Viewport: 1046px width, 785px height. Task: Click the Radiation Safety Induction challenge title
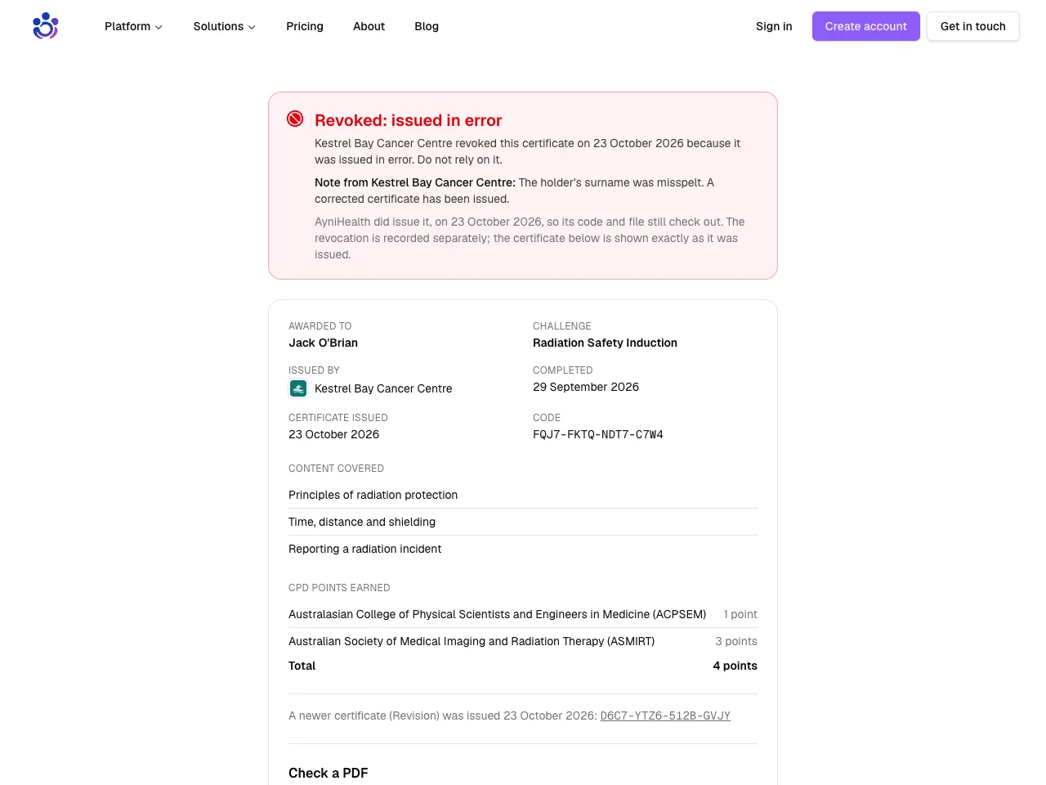[605, 343]
